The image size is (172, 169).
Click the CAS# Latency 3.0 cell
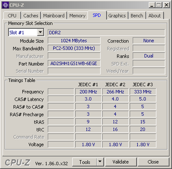(88, 99)
